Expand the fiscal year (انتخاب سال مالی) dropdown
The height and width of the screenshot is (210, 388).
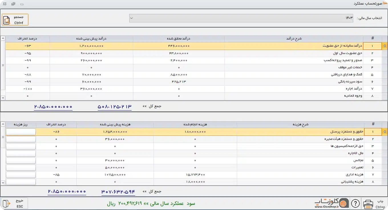tap(132, 18)
